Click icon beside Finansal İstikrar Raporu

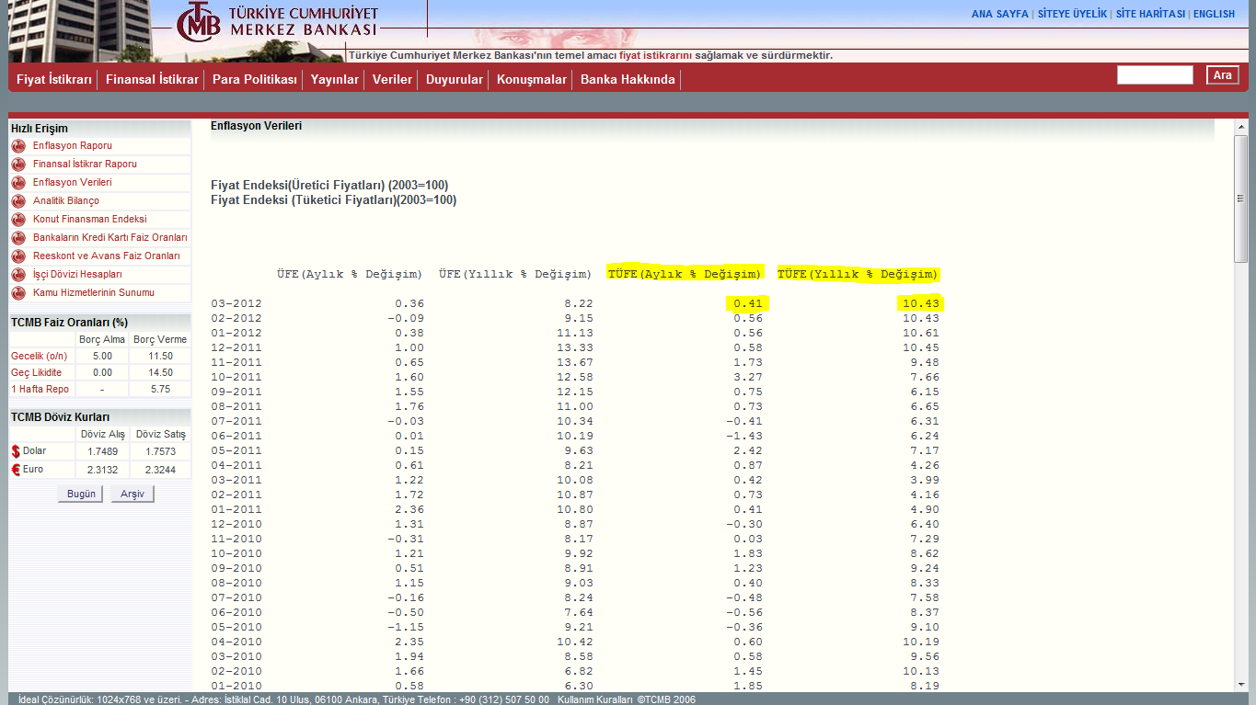point(17,165)
